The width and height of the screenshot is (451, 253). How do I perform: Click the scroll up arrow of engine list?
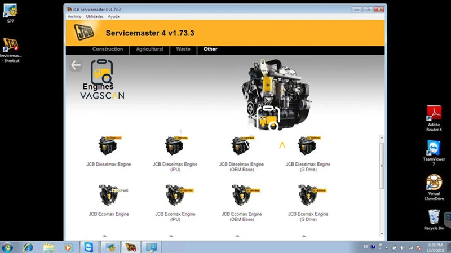[x=382, y=138]
